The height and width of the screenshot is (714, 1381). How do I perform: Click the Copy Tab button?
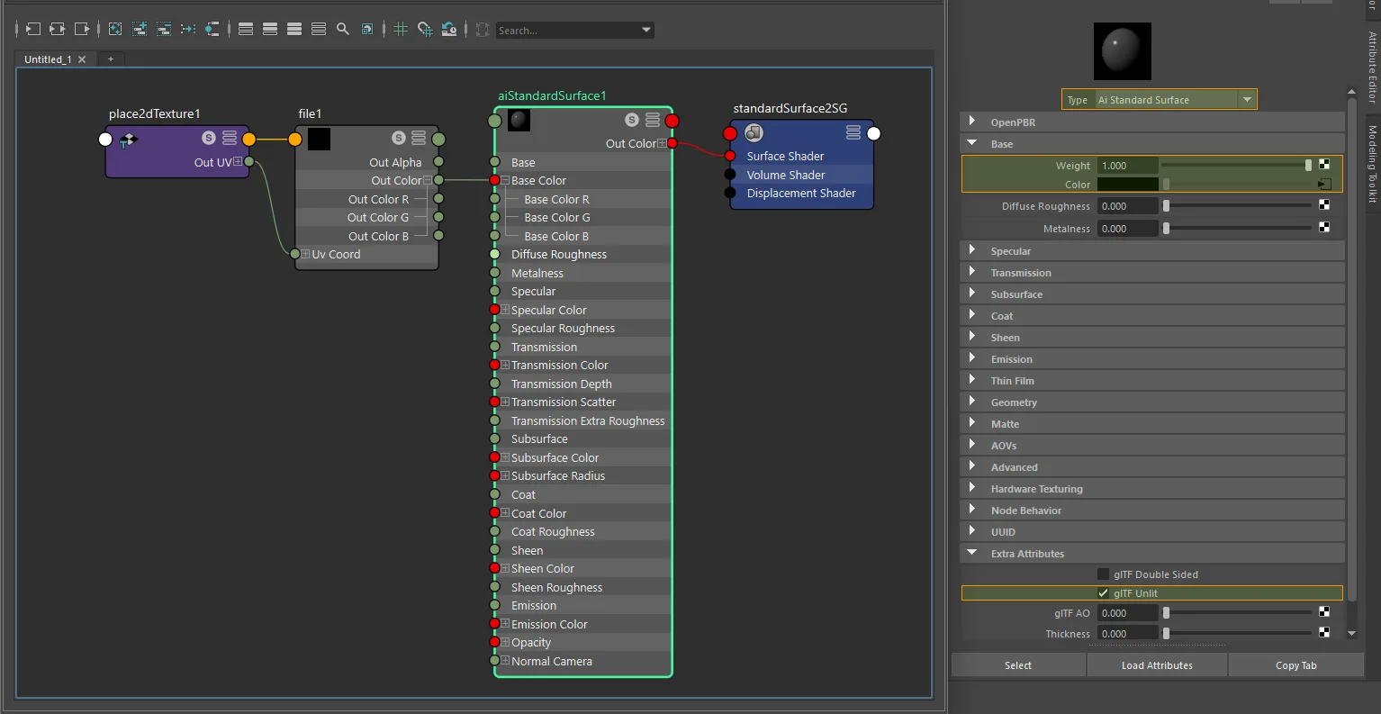(x=1296, y=665)
